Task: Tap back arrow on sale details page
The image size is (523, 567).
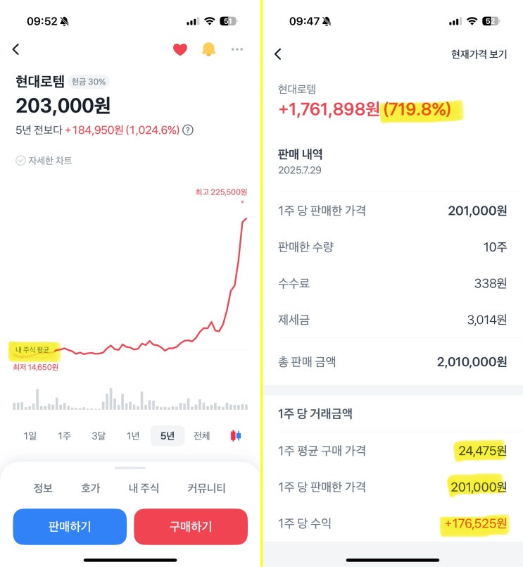Action: [x=278, y=54]
